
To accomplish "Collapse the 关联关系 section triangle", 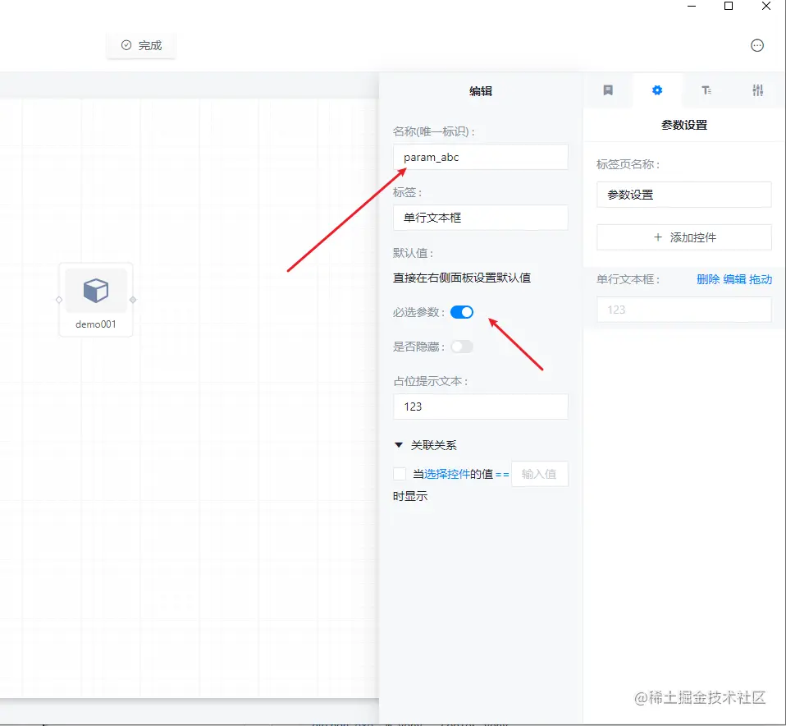I will click(399, 445).
